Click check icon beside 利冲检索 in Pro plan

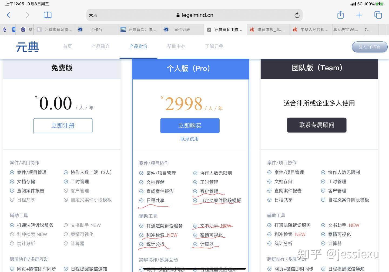click(141, 235)
